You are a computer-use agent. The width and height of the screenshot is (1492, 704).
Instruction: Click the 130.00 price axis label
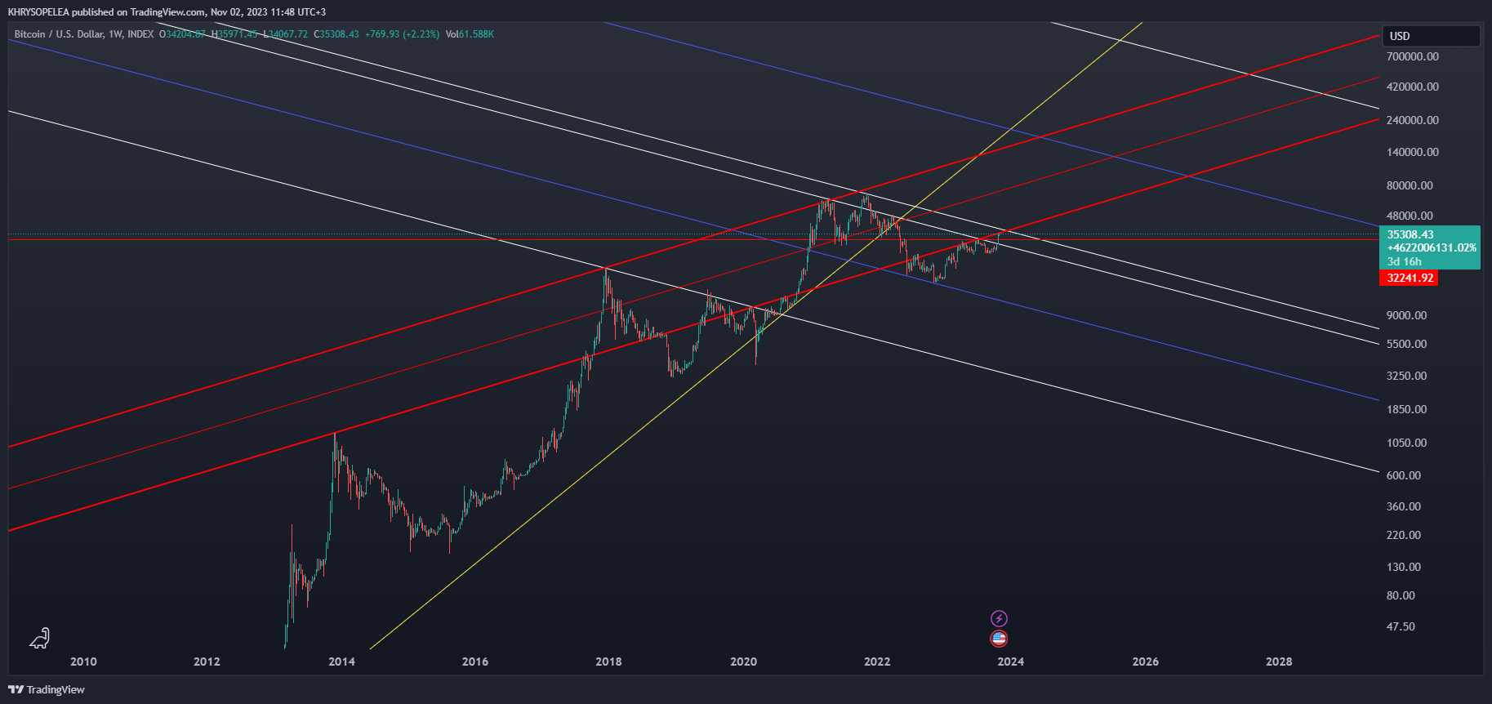(1404, 567)
